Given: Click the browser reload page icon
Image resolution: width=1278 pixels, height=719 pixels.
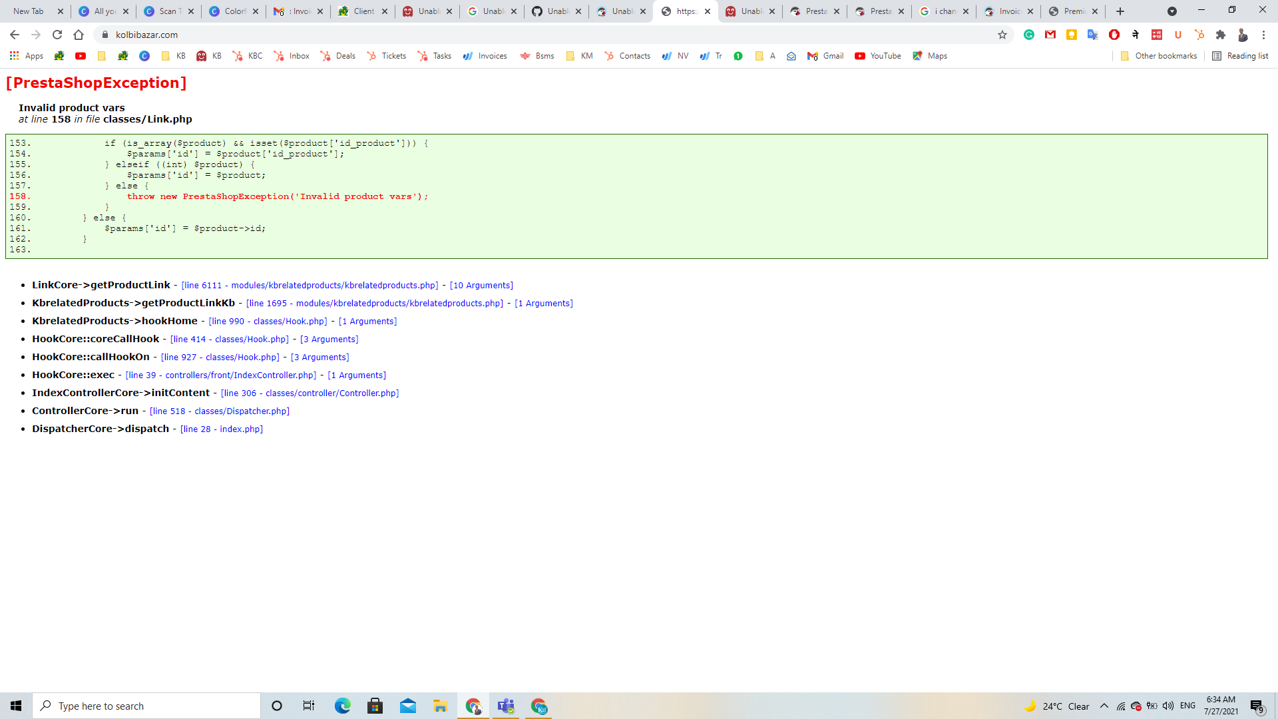Looking at the screenshot, I should [57, 35].
